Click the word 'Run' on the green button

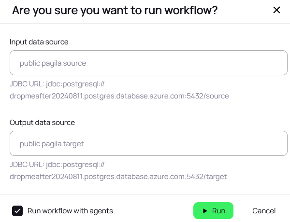coord(218,211)
